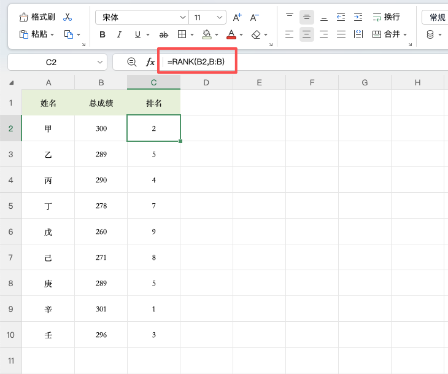The image size is (448, 374).
Task: Expand the cell name box dropdown
Action: (99, 62)
